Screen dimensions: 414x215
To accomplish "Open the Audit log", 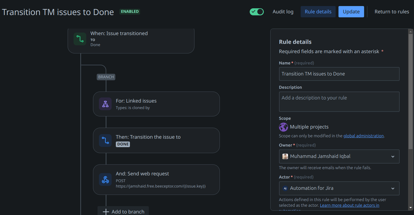I will click(x=283, y=12).
